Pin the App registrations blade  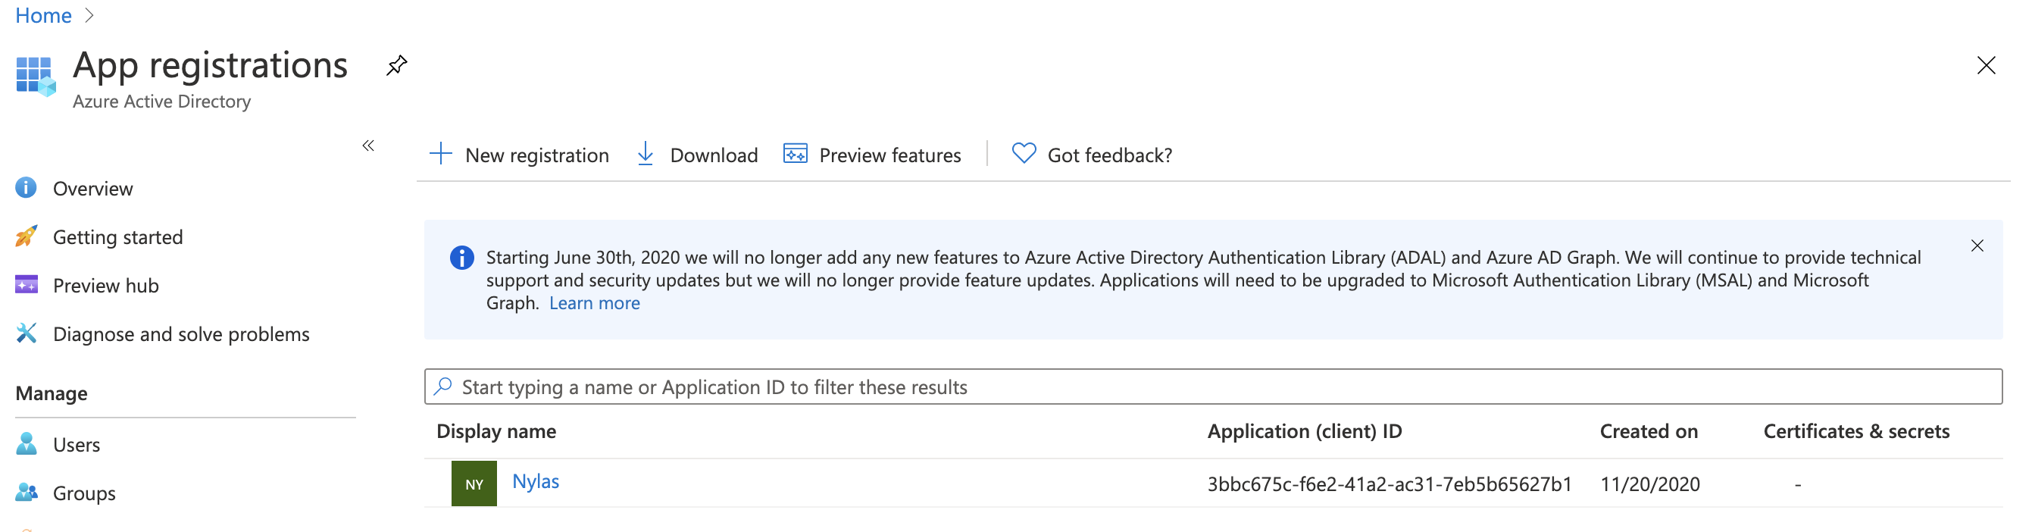(397, 64)
